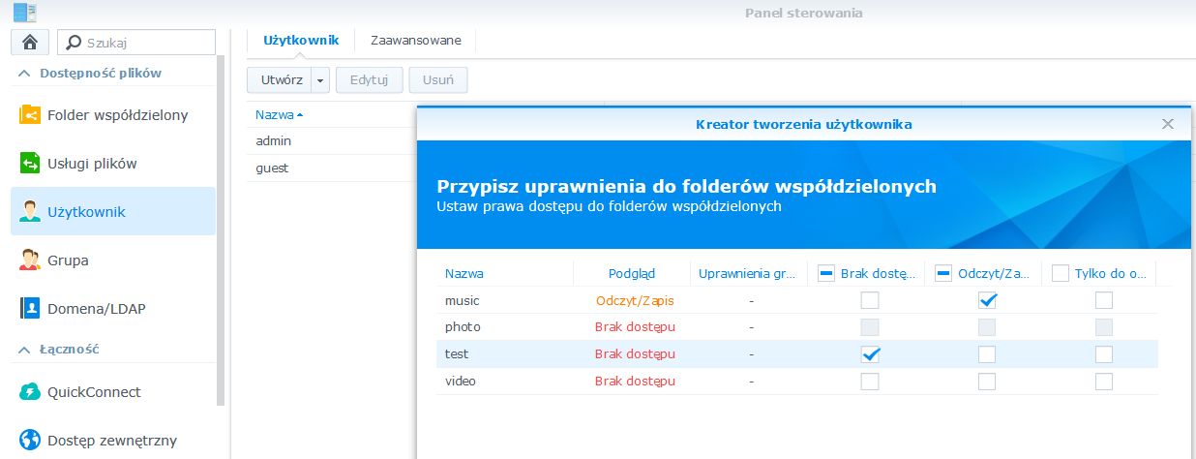The width and height of the screenshot is (1196, 459).
Task: Collapse the Dostępność plików section
Action: pyautogui.click(x=25, y=74)
